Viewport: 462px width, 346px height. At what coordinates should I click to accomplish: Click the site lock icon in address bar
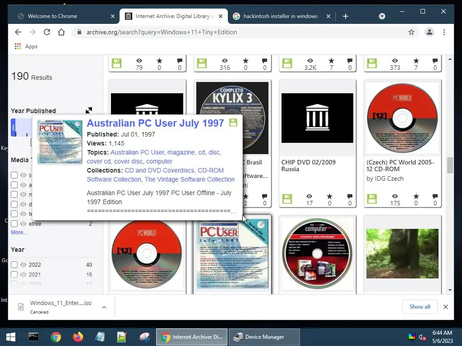pyautogui.click(x=79, y=32)
